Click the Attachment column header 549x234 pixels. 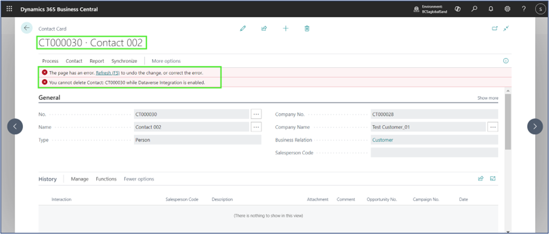tap(318, 200)
